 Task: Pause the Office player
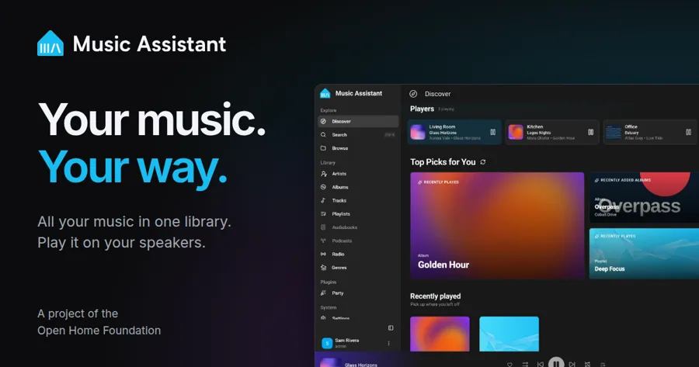point(688,132)
